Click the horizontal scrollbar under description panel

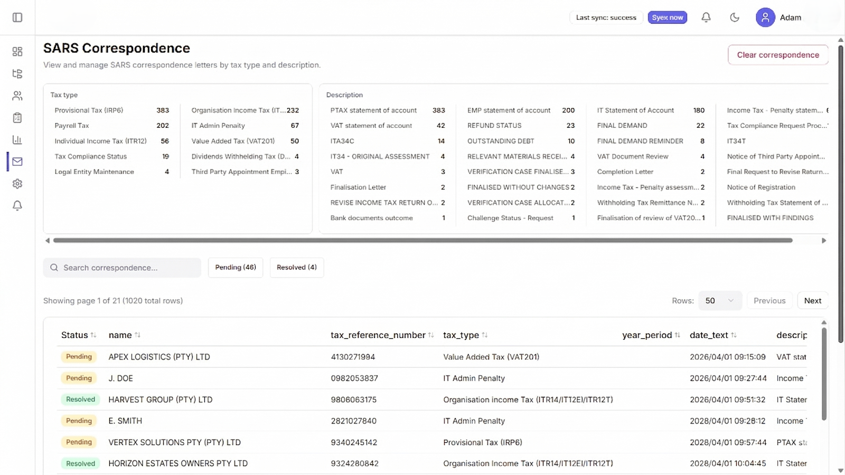click(422, 241)
